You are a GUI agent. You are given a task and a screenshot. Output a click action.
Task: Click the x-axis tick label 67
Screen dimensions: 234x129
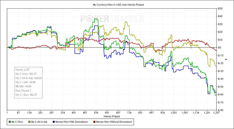[x=18, y=113]
